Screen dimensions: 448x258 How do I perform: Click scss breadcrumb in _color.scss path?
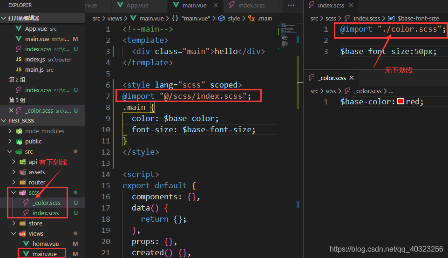[331, 91]
